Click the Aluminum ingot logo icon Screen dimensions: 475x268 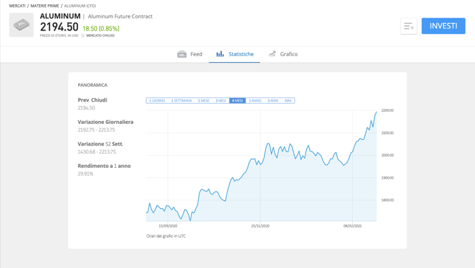21,25
